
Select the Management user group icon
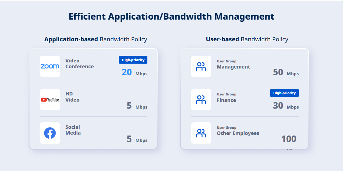[x=201, y=66]
